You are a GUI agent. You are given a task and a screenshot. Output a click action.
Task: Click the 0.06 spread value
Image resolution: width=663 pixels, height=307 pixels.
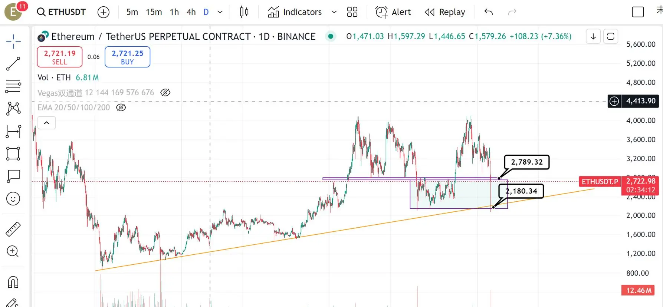[x=93, y=57]
